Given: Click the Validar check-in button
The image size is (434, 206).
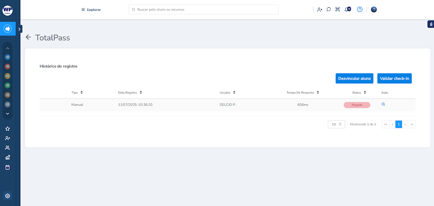Looking at the screenshot, I should (x=395, y=78).
